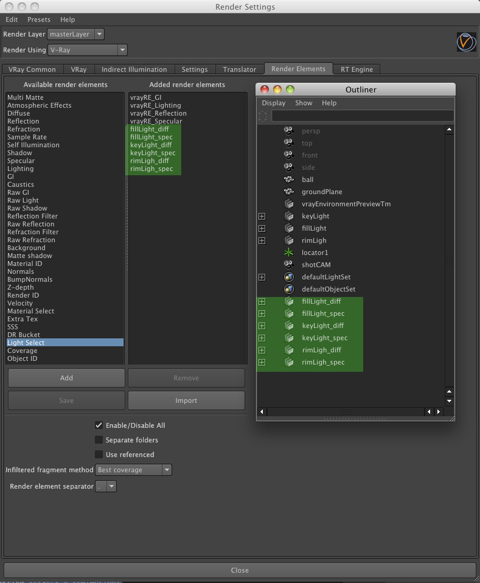Screen dimensions: 480x583
Task: Expand the rimLigh node in Outliner
Action: (x=262, y=241)
